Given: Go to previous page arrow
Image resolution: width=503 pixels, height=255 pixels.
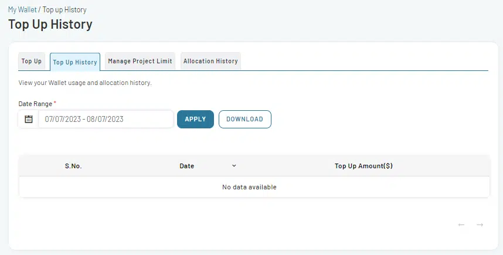Looking at the screenshot, I should click(x=461, y=225).
